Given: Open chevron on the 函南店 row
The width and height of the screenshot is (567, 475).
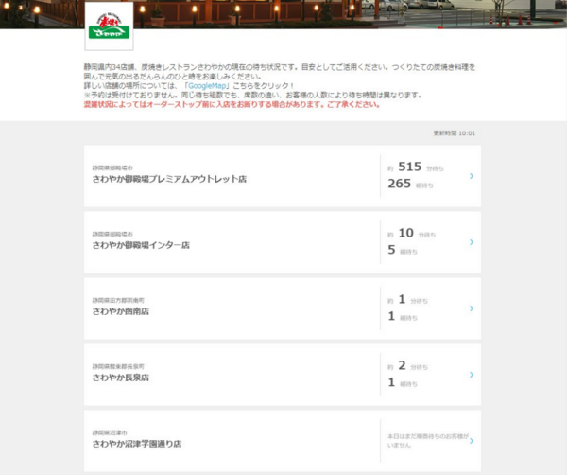Looking at the screenshot, I should 471,308.
